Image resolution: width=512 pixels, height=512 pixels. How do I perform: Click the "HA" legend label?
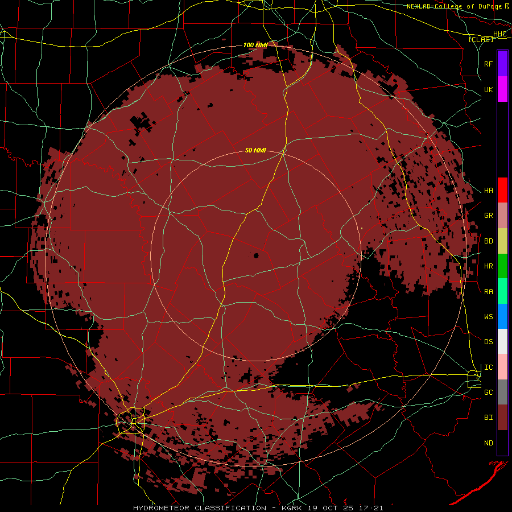coord(488,191)
